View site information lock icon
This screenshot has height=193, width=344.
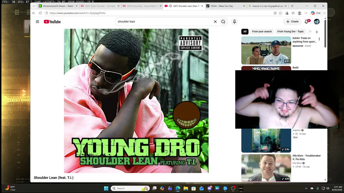pos(47,13)
